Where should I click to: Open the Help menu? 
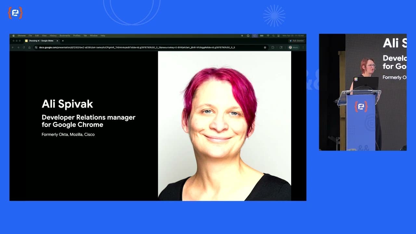(x=103, y=36)
